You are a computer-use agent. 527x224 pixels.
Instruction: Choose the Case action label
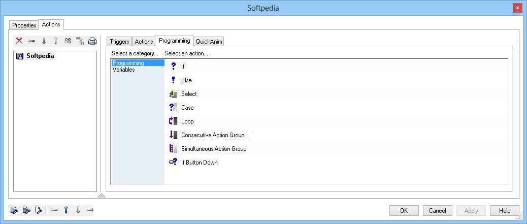[187, 108]
